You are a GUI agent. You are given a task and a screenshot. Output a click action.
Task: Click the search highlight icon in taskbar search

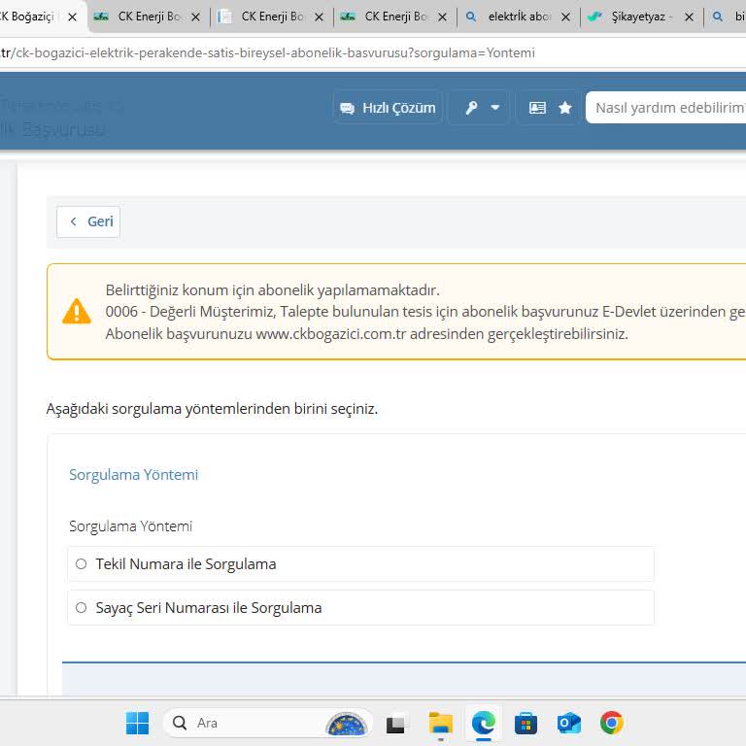(347, 724)
